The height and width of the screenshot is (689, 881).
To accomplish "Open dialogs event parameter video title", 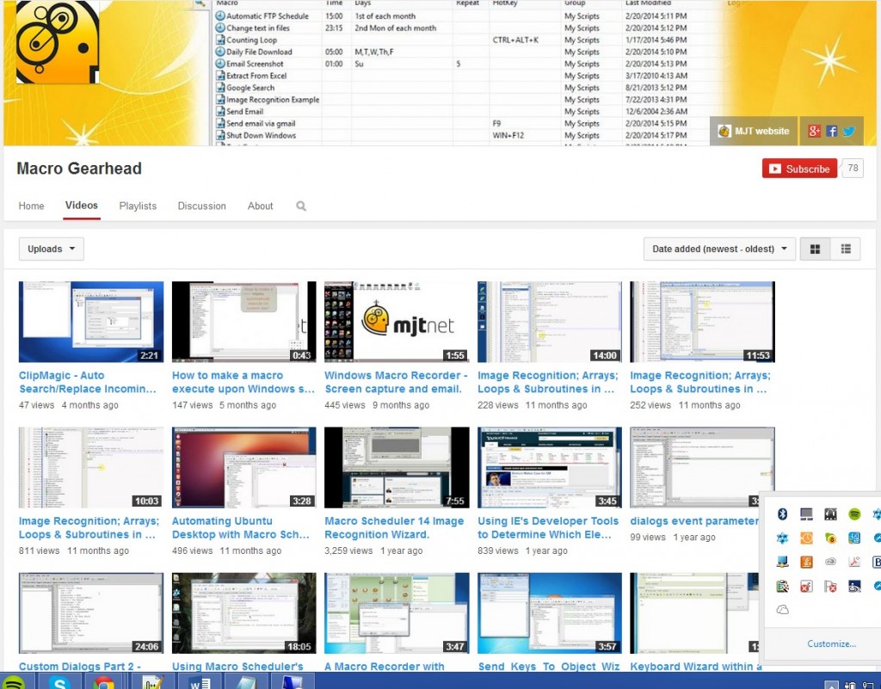I will coord(694,521).
